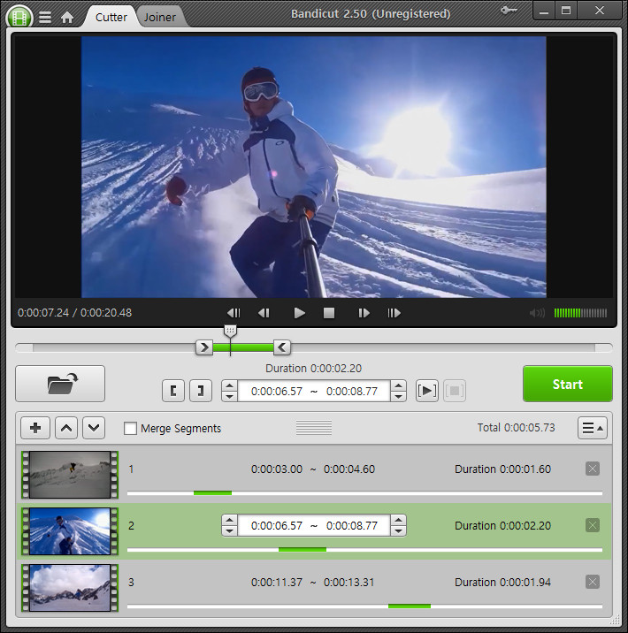The image size is (628, 633).
Task: Select segment 3 clouds thumbnail
Action: click(x=70, y=587)
